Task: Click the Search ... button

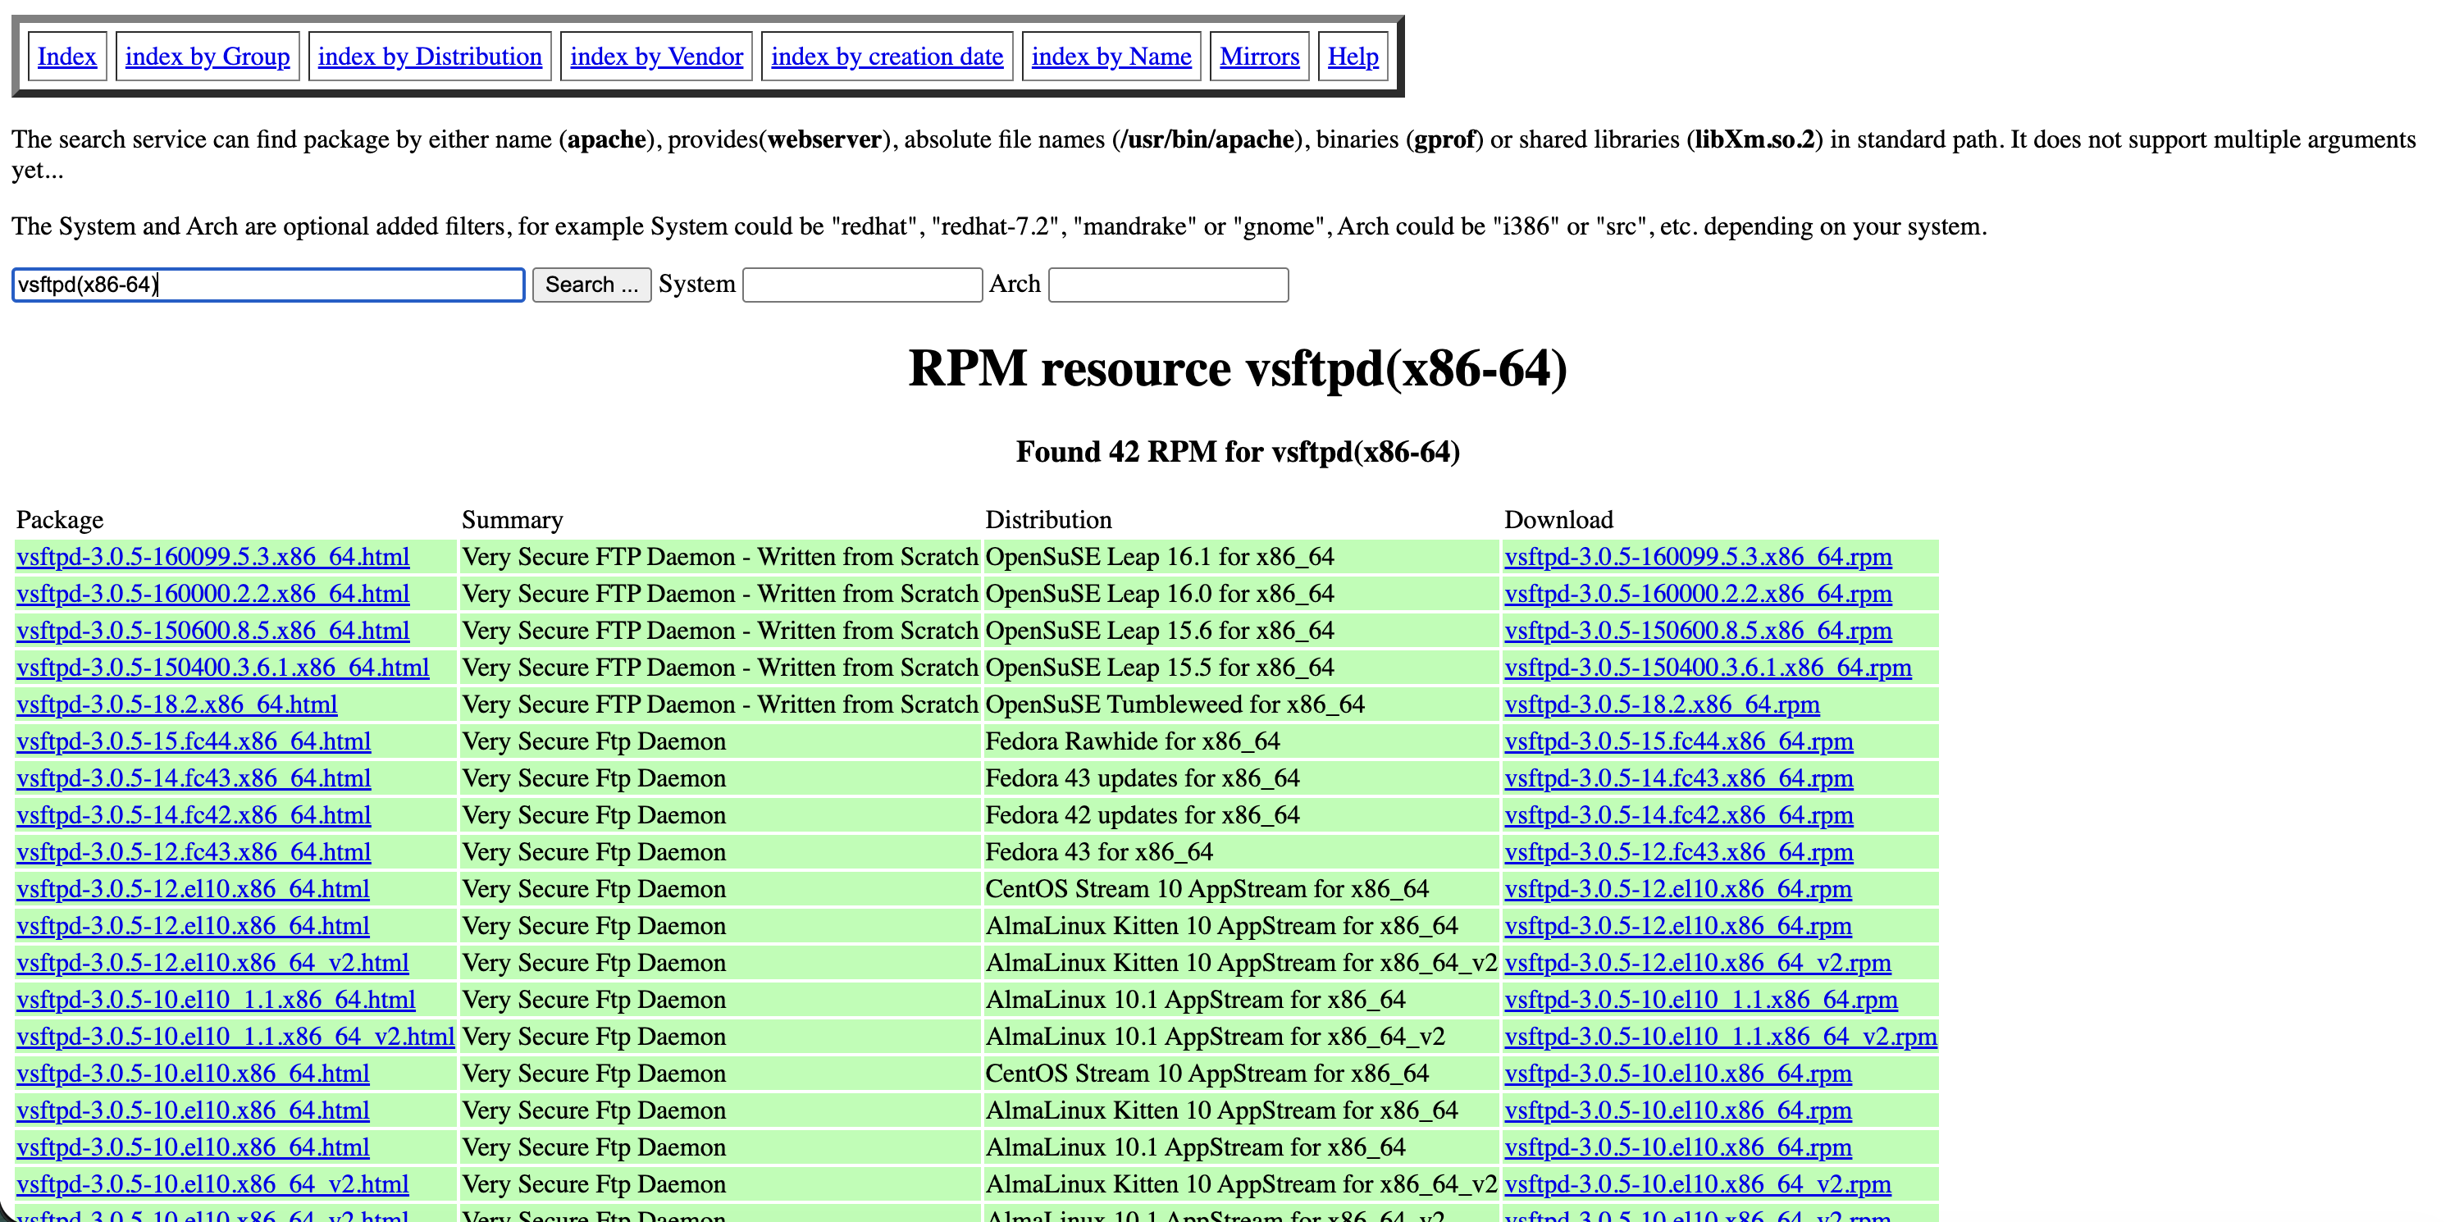Action: 592,285
